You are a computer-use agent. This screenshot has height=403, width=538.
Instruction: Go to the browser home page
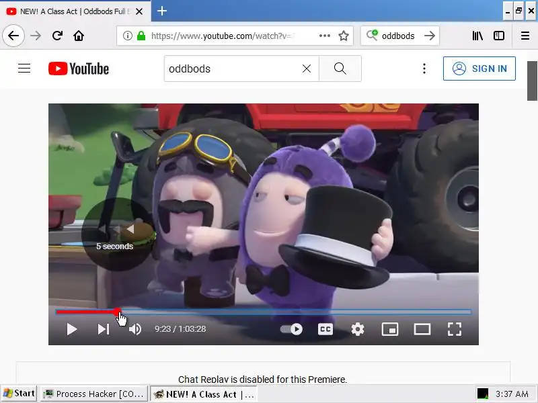pyautogui.click(x=79, y=36)
